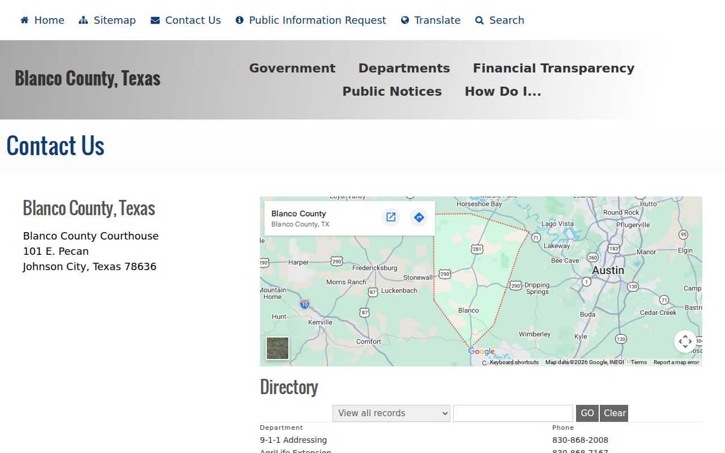This screenshot has width=725, height=453.
Task: Click the Austin label on the map
Action: click(x=608, y=271)
